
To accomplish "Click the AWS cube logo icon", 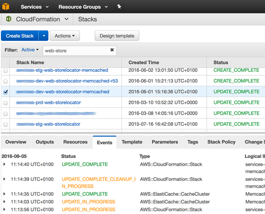I will (x=6, y=7).
